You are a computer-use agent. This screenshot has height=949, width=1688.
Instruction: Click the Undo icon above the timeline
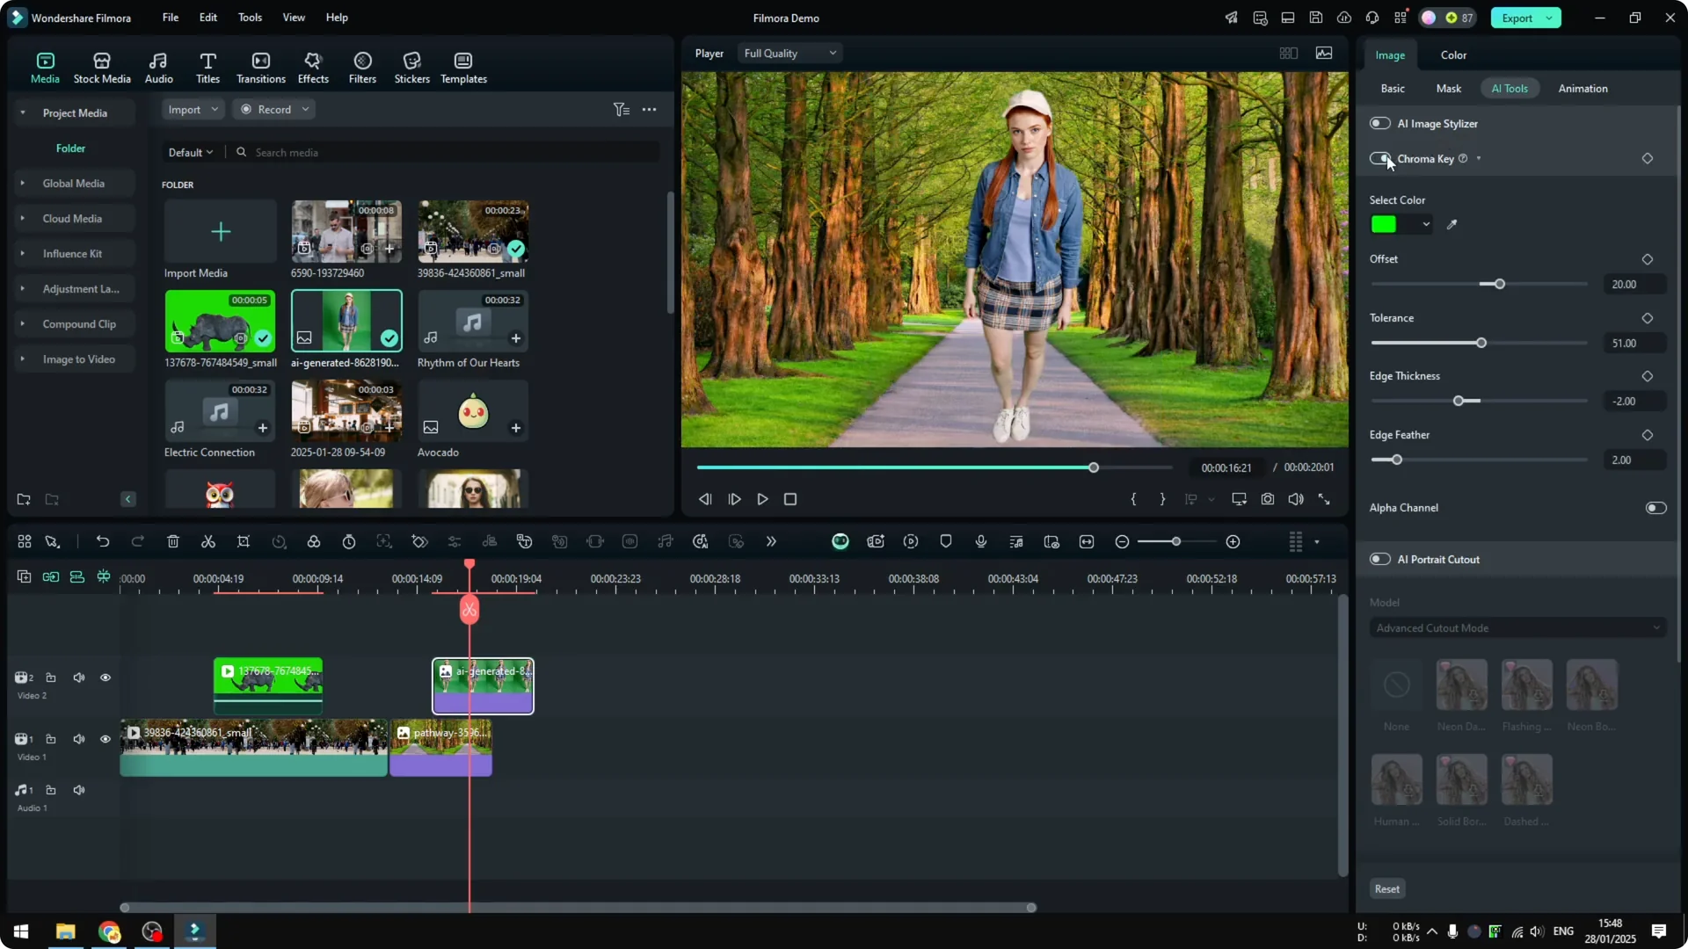coord(103,541)
